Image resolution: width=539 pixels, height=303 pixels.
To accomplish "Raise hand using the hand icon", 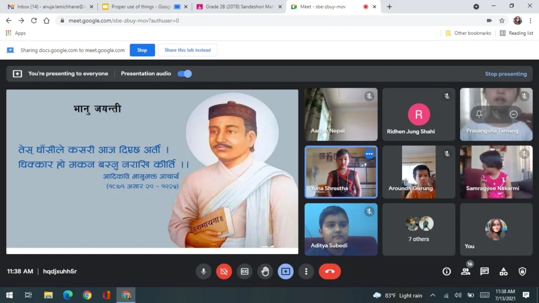I will click(265, 271).
